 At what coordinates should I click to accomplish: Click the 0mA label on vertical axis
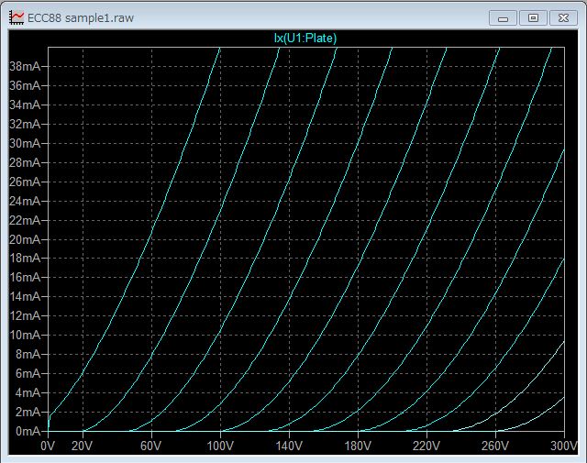coord(27,431)
